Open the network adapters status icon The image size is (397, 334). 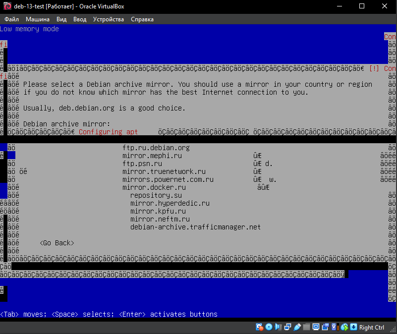pyautogui.click(x=287, y=327)
